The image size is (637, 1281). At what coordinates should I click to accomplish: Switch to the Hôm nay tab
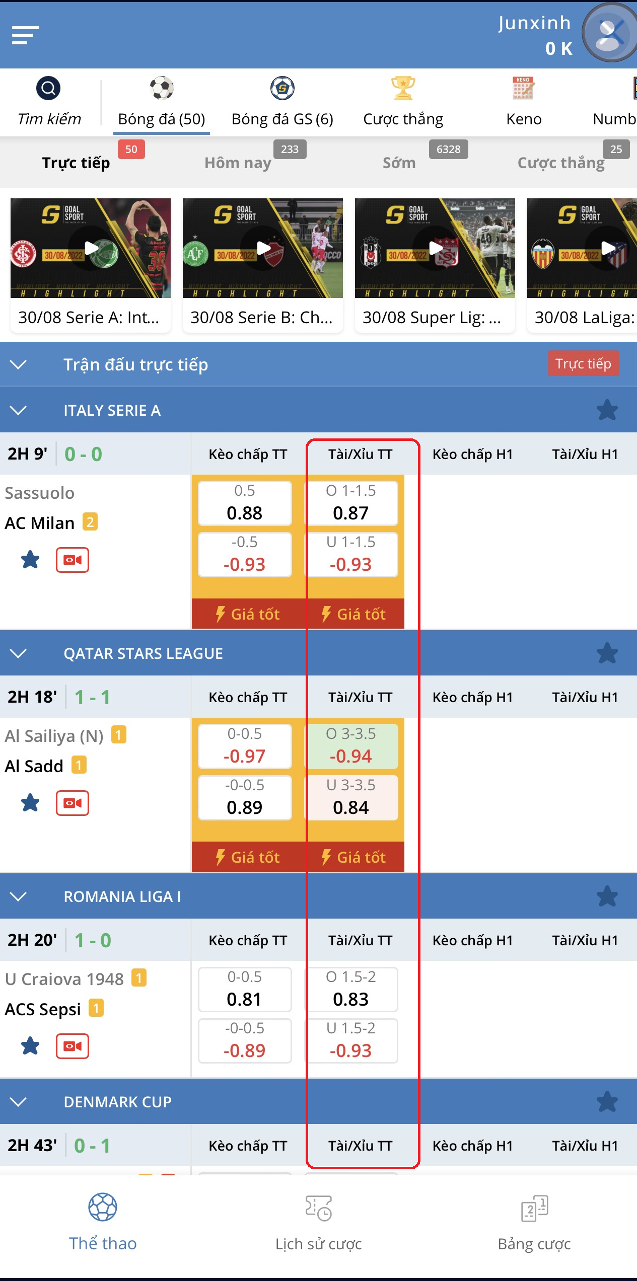coord(238,163)
